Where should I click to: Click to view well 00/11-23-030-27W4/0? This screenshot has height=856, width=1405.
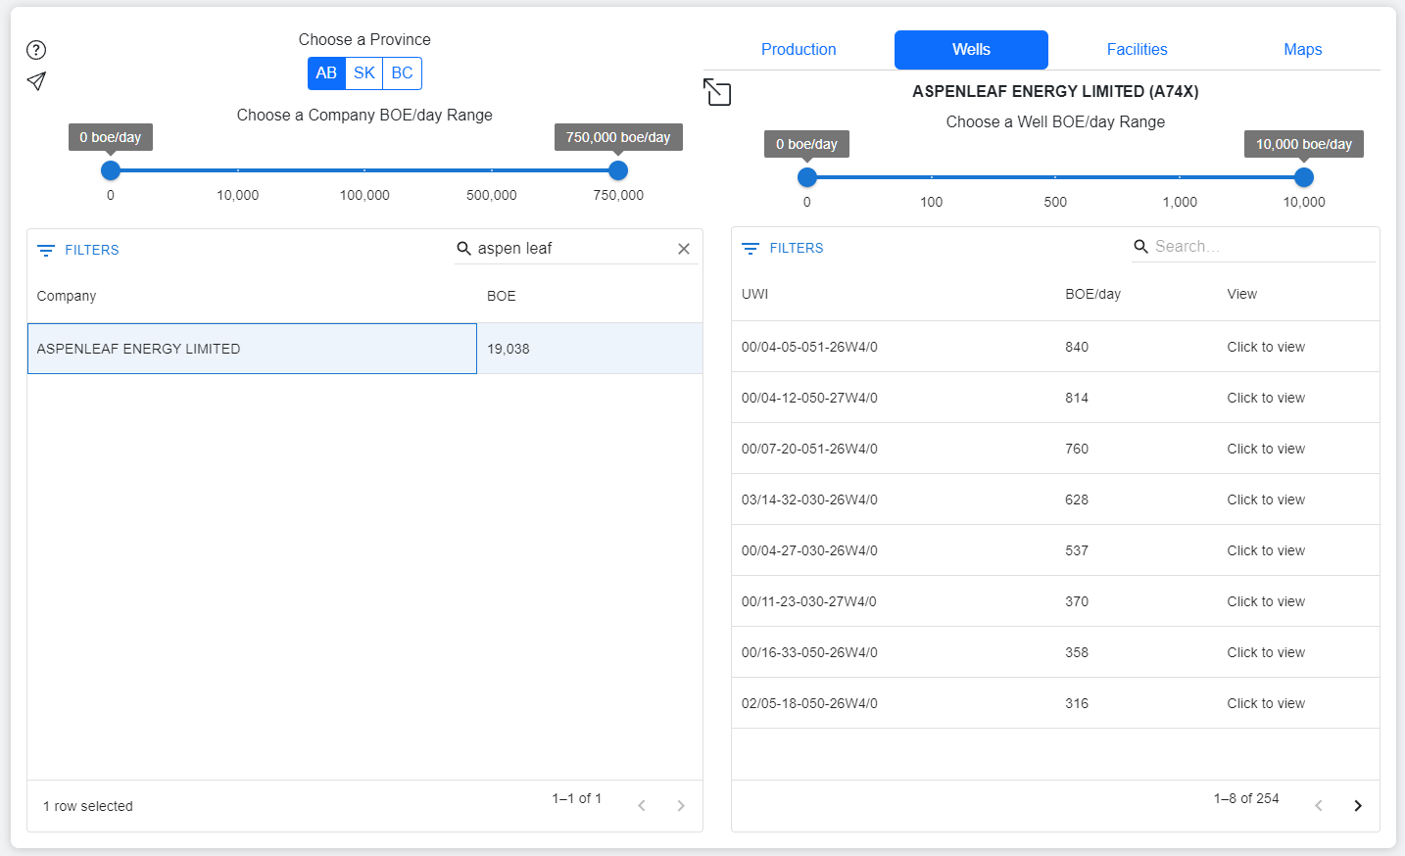[x=1266, y=601]
